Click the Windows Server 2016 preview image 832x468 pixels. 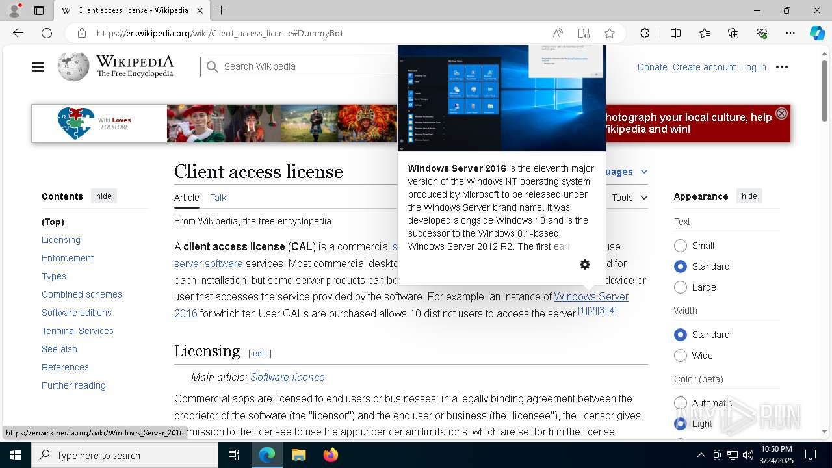pyautogui.click(x=502, y=98)
